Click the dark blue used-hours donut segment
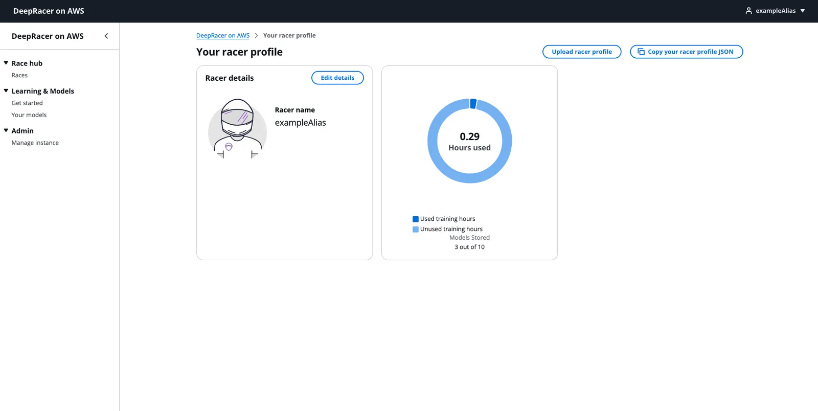This screenshot has height=411, width=818. point(473,104)
